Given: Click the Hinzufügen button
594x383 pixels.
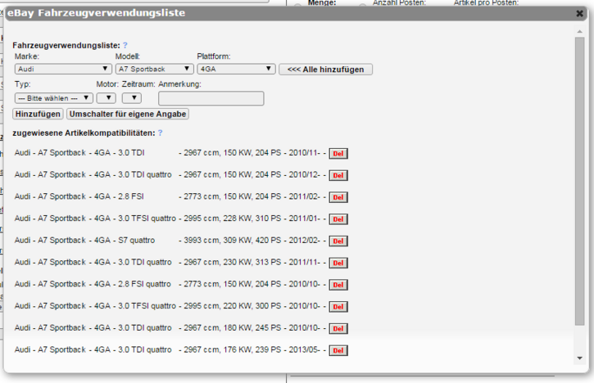Looking at the screenshot, I should pyautogui.click(x=38, y=114).
